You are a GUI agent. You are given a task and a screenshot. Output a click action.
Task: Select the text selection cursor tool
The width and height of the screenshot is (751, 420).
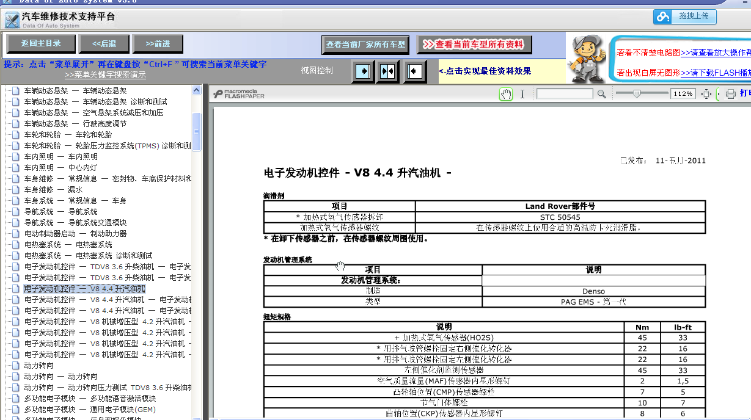522,93
